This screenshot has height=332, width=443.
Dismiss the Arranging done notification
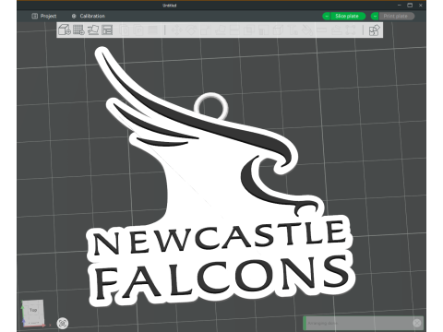click(x=417, y=323)
